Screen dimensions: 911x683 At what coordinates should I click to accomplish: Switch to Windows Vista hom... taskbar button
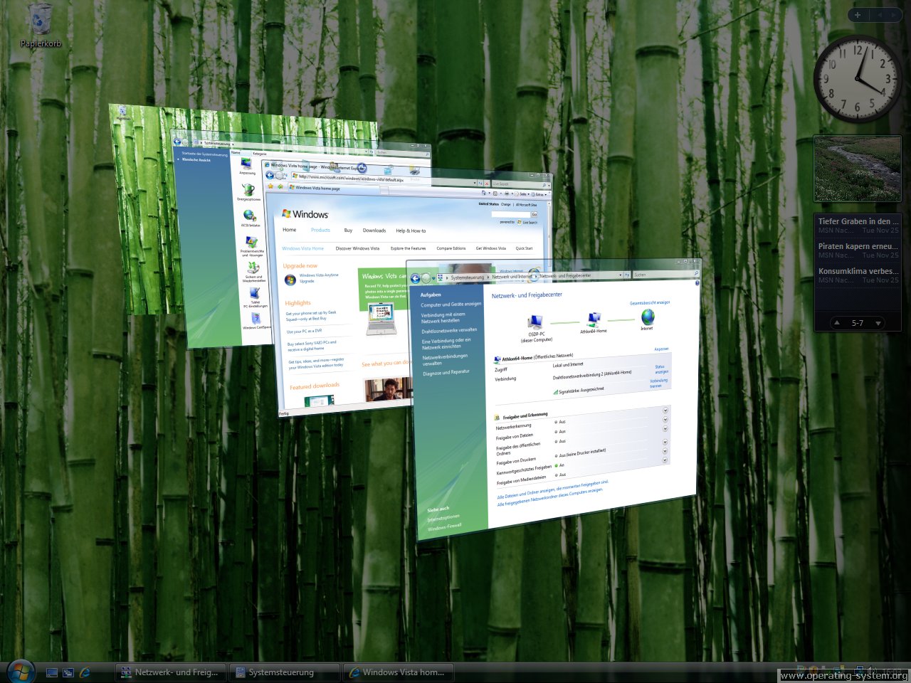tap(398, 672)
